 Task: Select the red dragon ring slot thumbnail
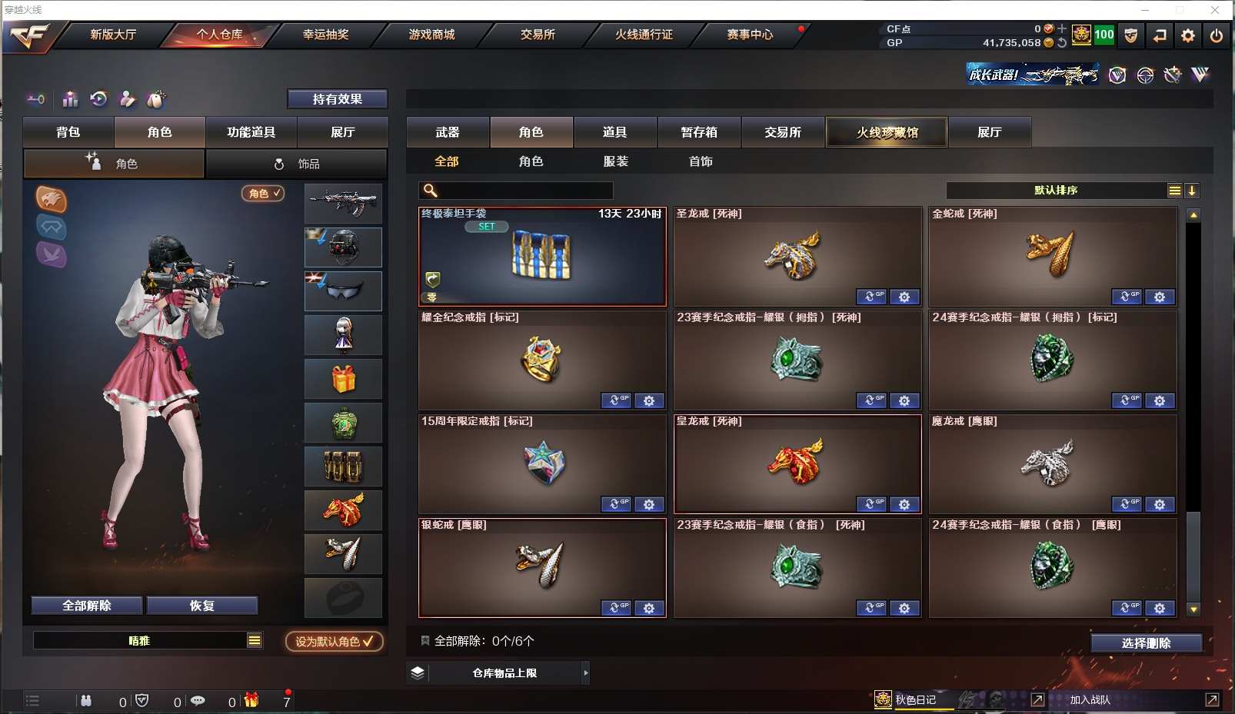[344, 510]
